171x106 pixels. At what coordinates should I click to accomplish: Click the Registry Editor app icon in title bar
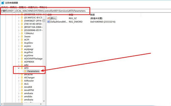pyautogui.click(x=3, y=3)
